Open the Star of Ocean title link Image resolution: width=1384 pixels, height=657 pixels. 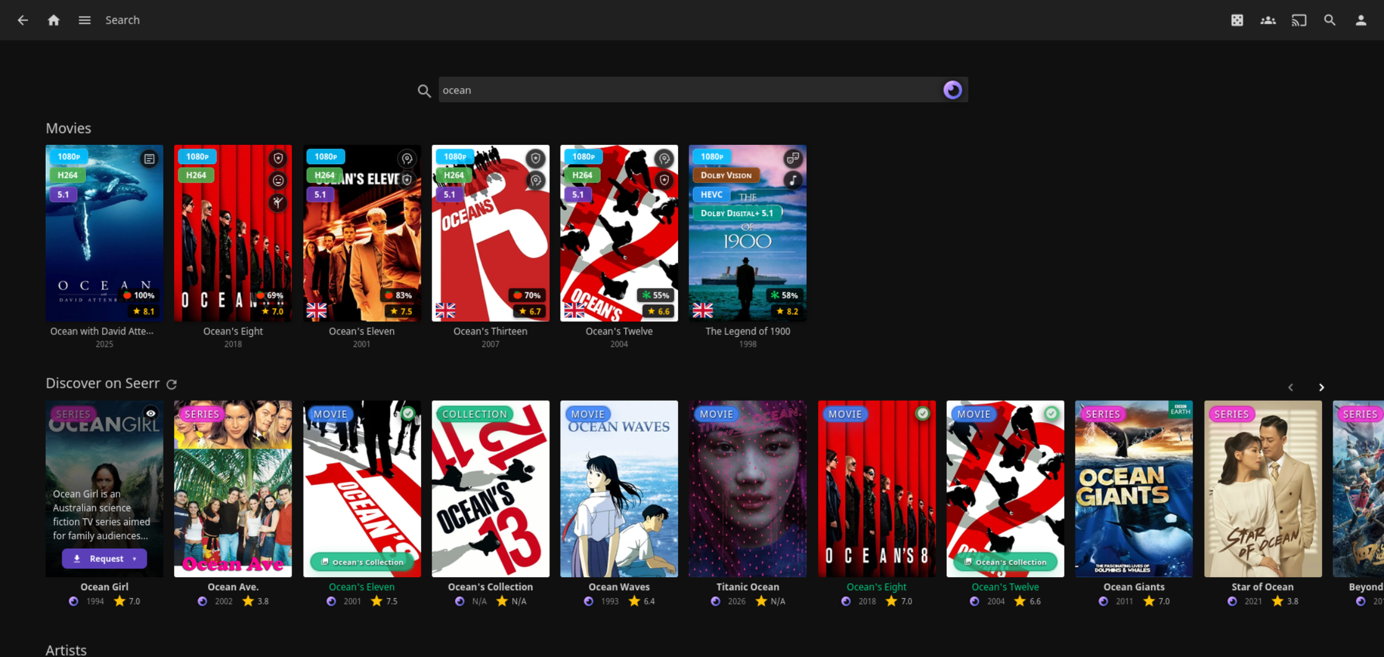tap(1263, 586)
